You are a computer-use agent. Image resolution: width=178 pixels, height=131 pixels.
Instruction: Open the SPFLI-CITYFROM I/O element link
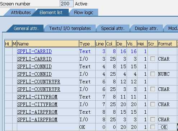pos(37,104)
